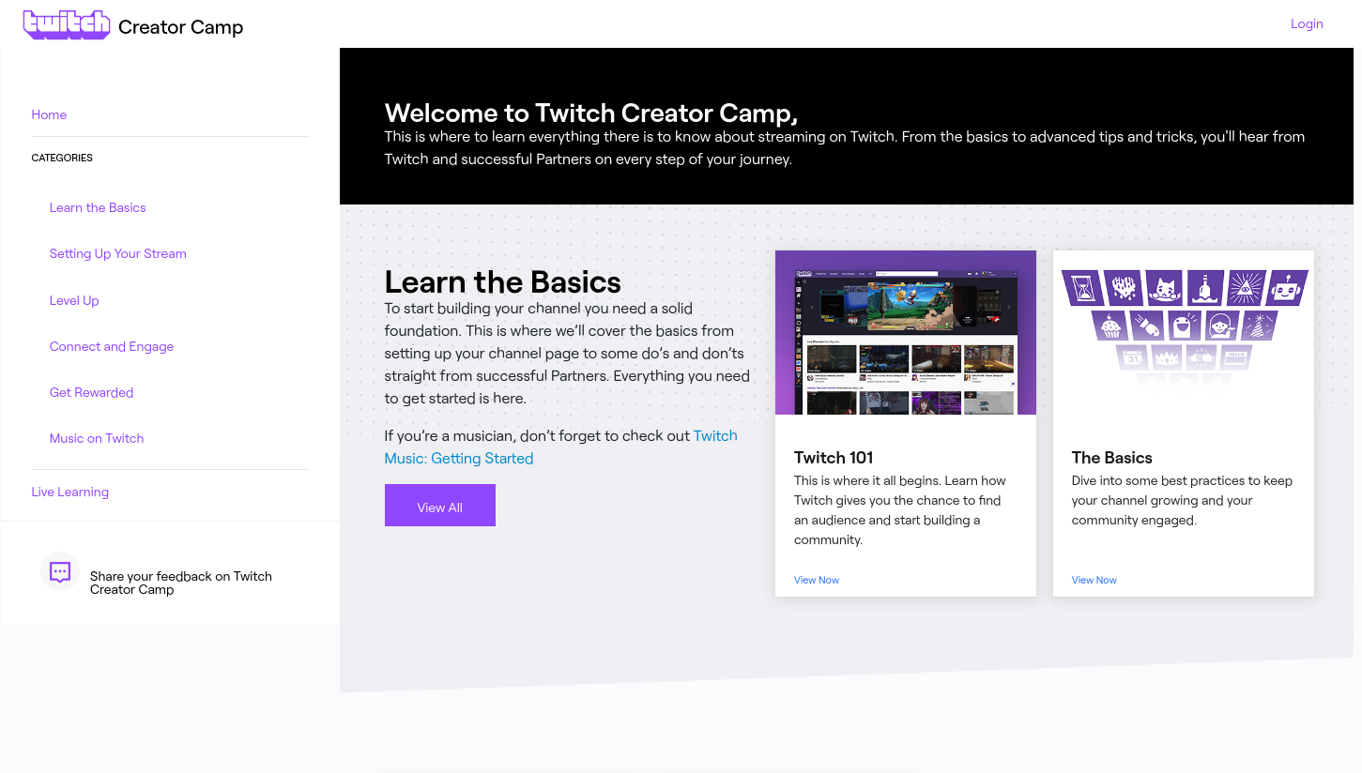This screenshot has width=1362, height=773.
Task: Click the cat face emote icon in The Basics card
Action: point(1163,288)
